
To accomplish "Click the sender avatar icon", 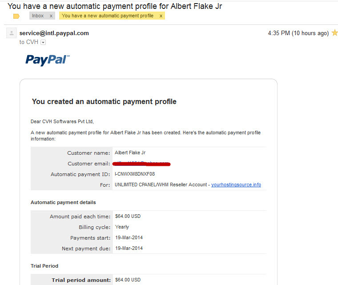I will [x=12, y=33].
